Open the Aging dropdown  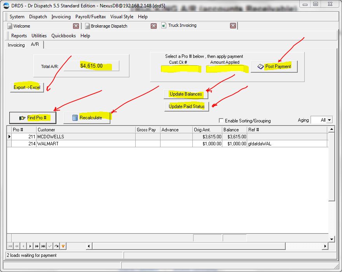pyautogui.click(x=329, y=120)
